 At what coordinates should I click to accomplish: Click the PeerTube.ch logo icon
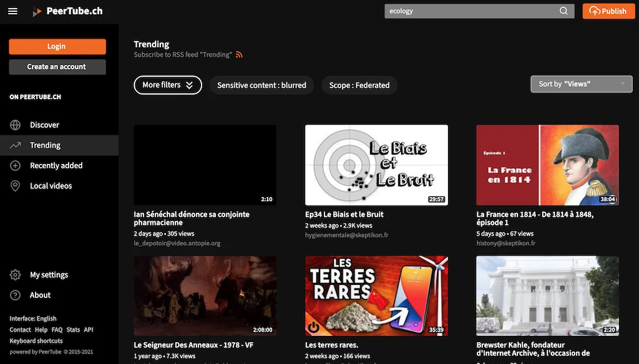coord(37,12)
